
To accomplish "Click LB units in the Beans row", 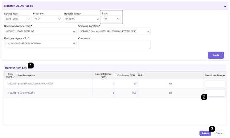I will click(171, 93).
